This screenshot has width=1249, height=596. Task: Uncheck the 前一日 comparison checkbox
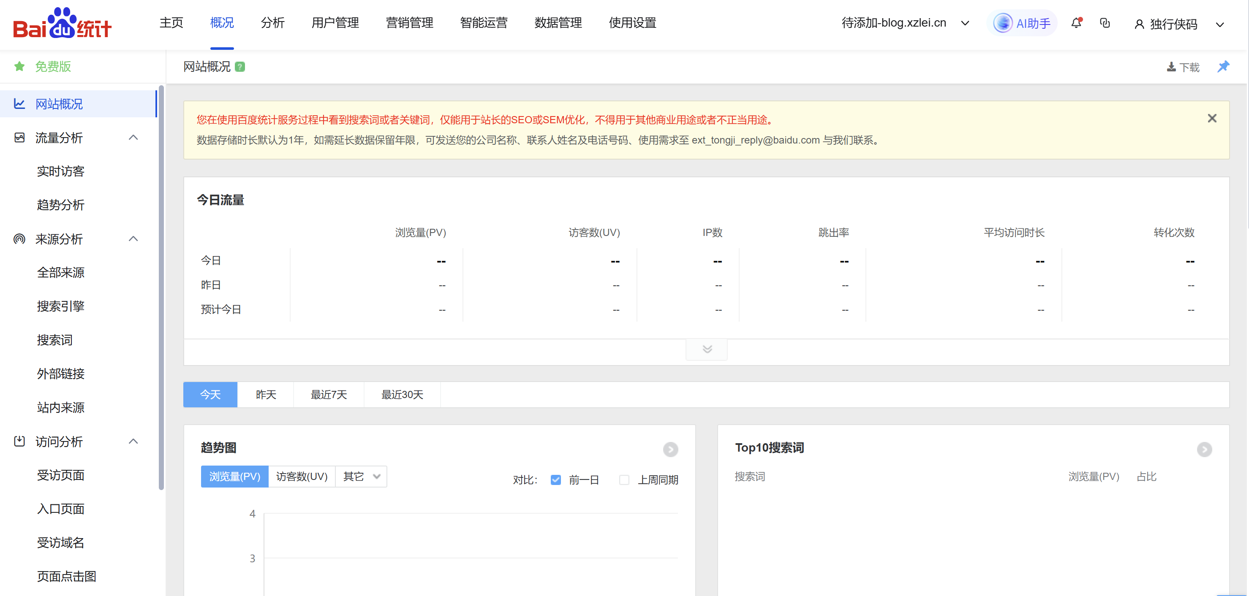click(555, 480)
